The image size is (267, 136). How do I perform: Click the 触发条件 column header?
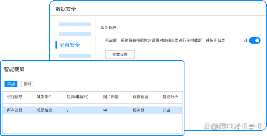tap(44, 97)
